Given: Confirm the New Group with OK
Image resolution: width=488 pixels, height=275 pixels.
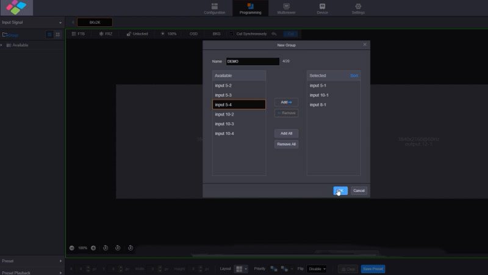Looking at the screenshot, I should click(340, 191).
